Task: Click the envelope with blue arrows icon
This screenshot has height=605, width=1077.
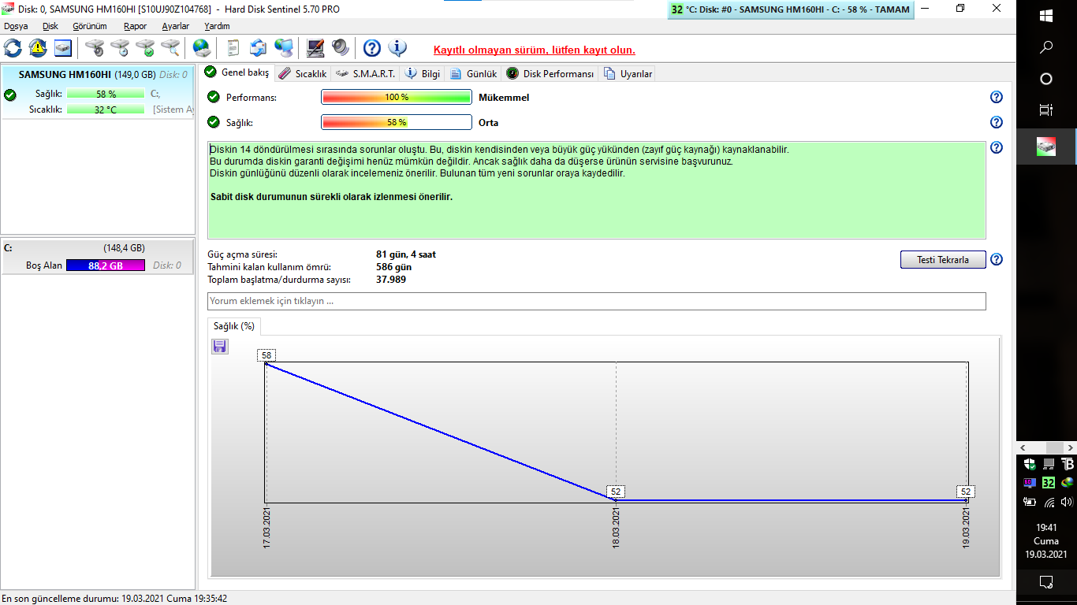Action: click(259, 48)
